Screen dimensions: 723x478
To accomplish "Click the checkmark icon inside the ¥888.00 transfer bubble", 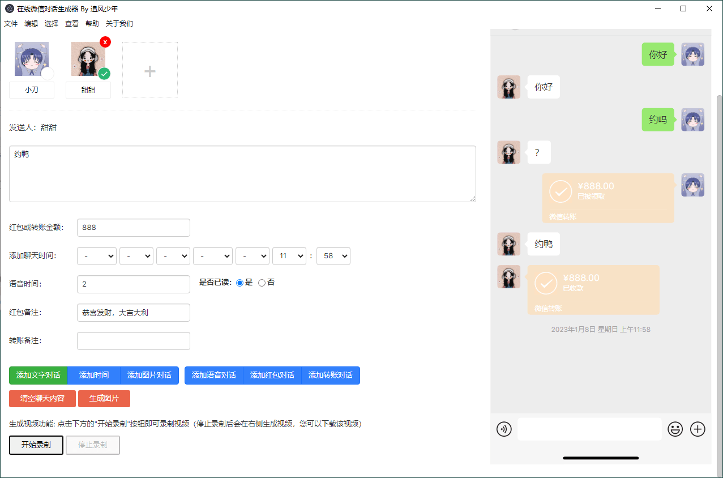I will [x=561, y=191].
